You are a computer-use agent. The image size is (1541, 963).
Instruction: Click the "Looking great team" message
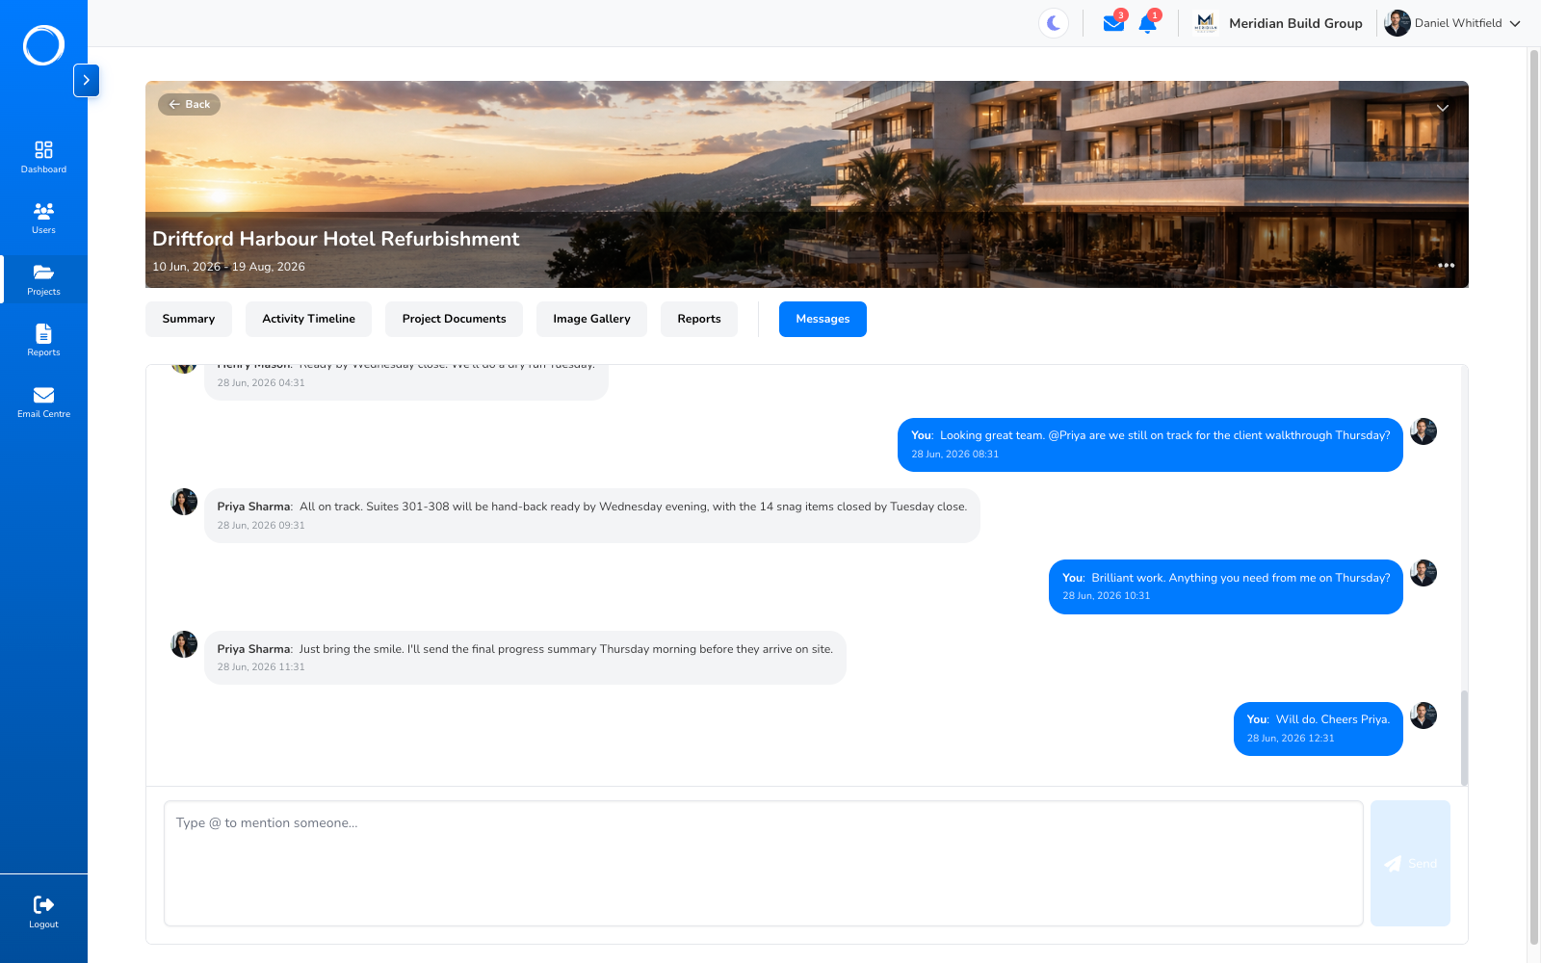(1150, 445)
